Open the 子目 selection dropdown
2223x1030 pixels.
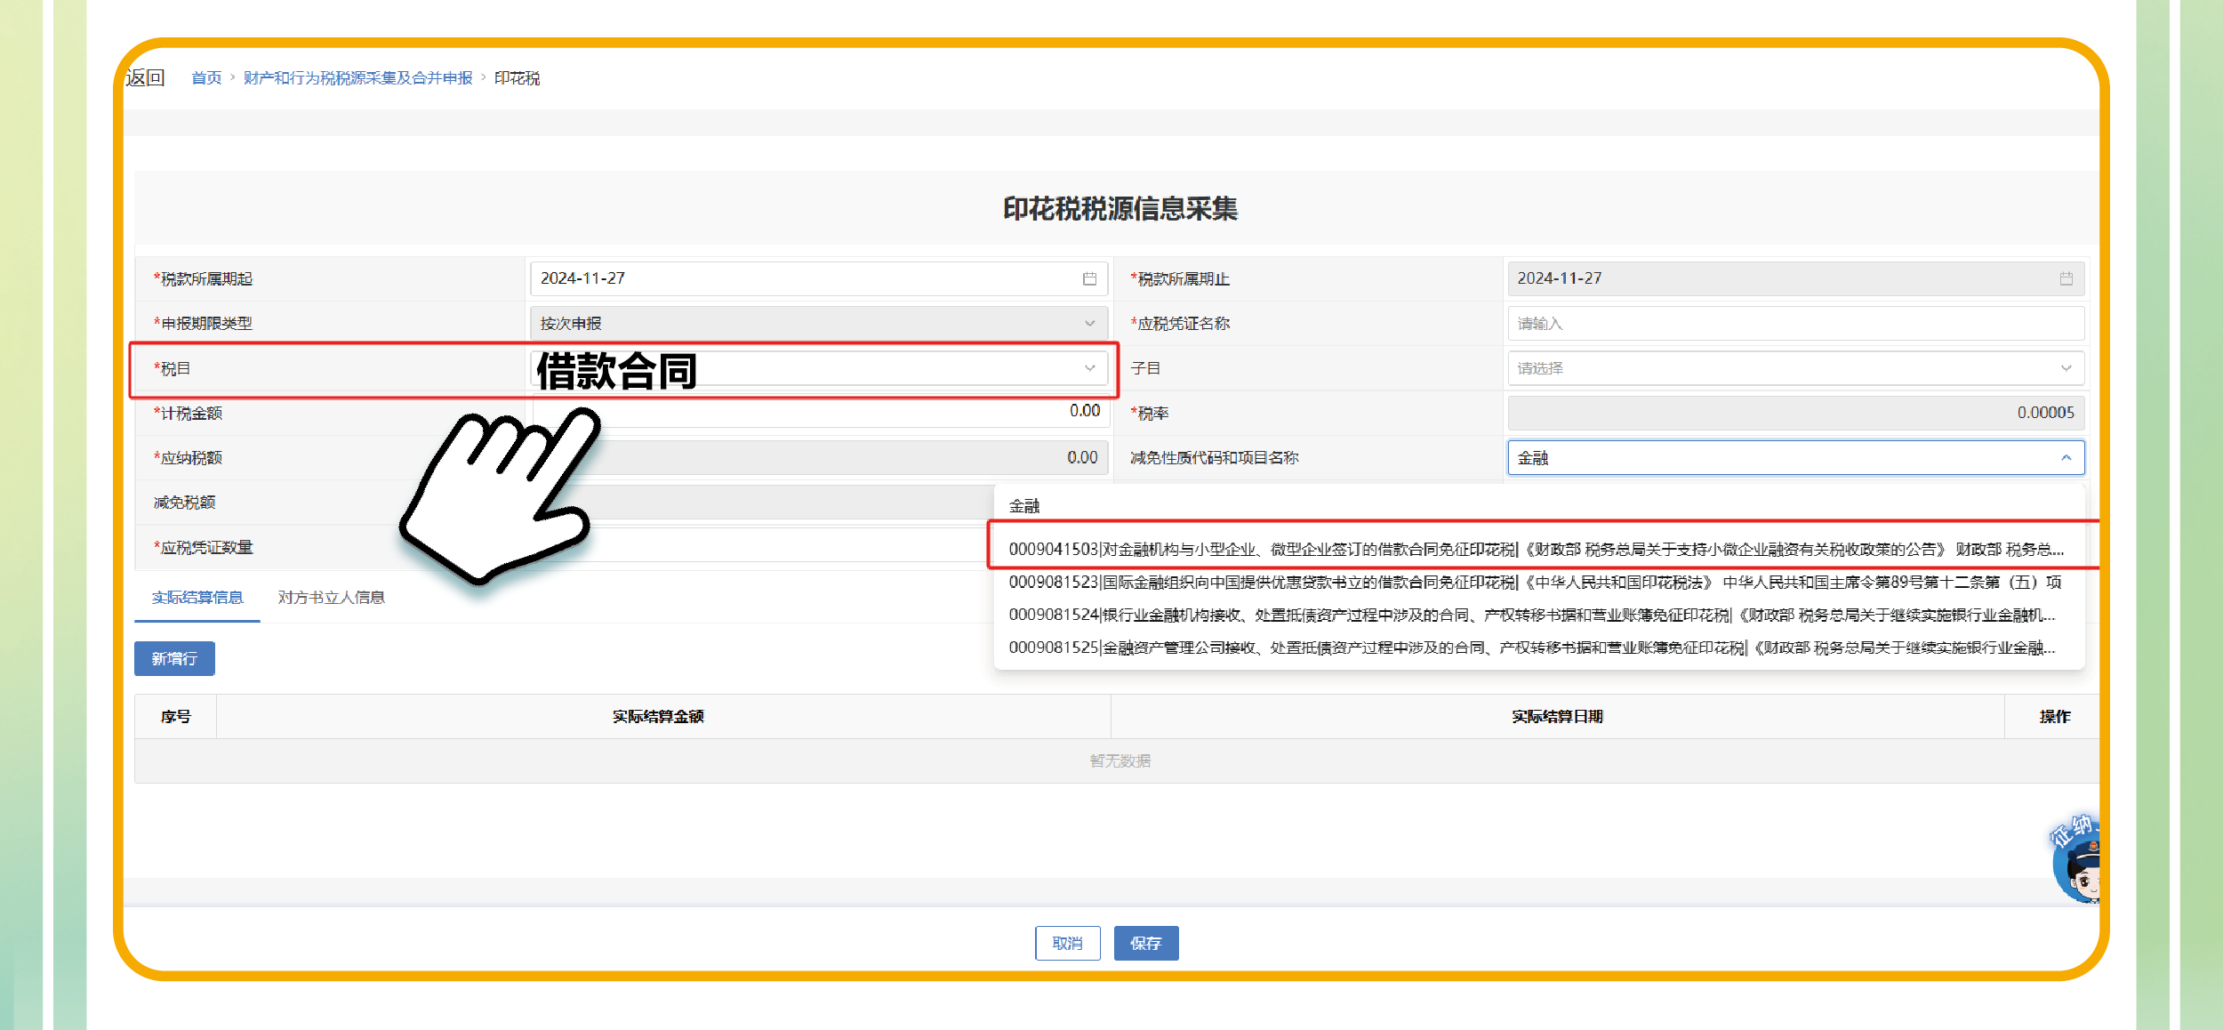click(x=2066, y=368)
